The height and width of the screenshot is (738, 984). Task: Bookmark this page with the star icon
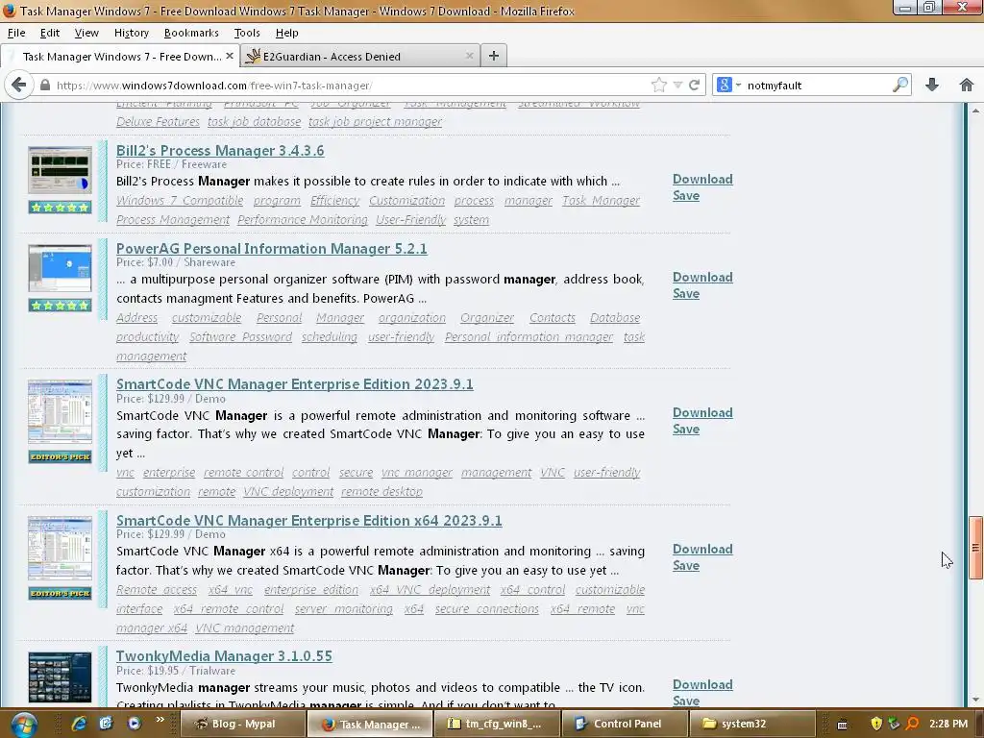coord(658,85)
